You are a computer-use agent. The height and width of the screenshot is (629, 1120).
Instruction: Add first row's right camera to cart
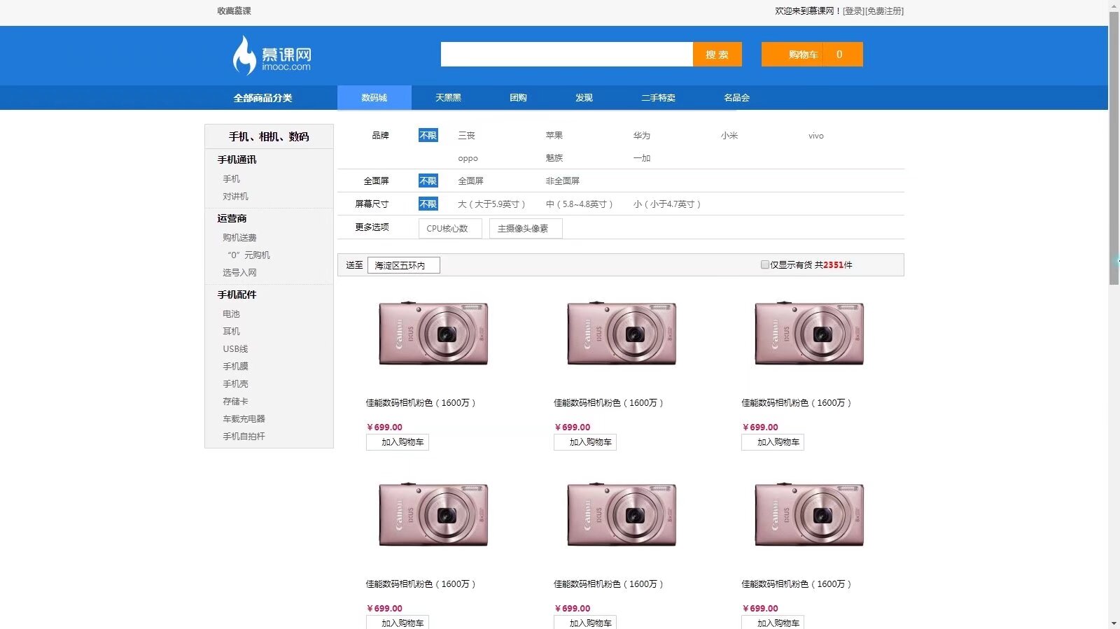(773, 442)
